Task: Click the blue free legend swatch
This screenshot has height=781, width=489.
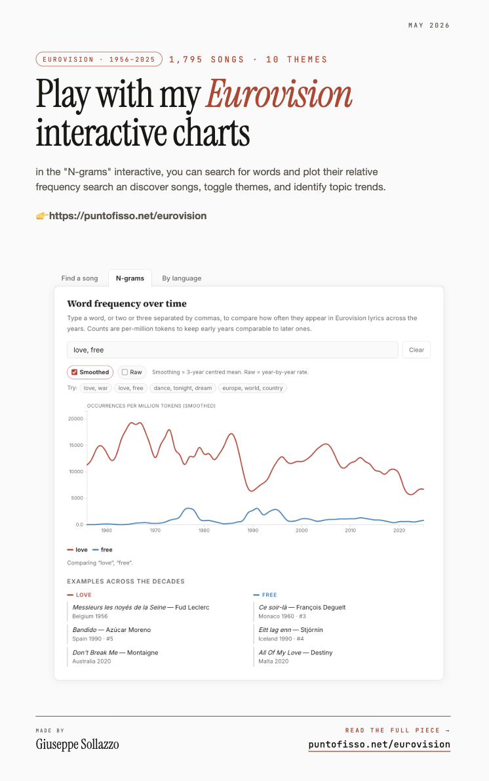Action: point(96,550)
